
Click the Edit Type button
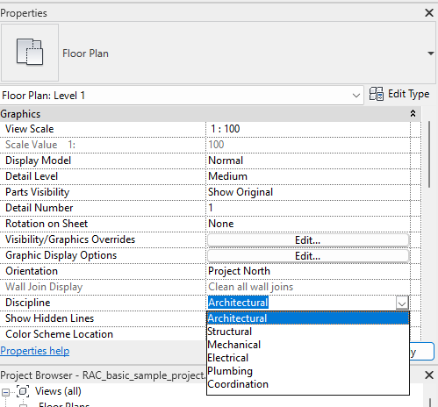[x=399, y=94]
